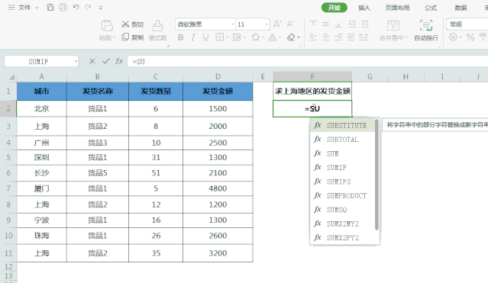Copy selection with the copy icon
Screen dimensions: 488x283
[x=125, y=37]
